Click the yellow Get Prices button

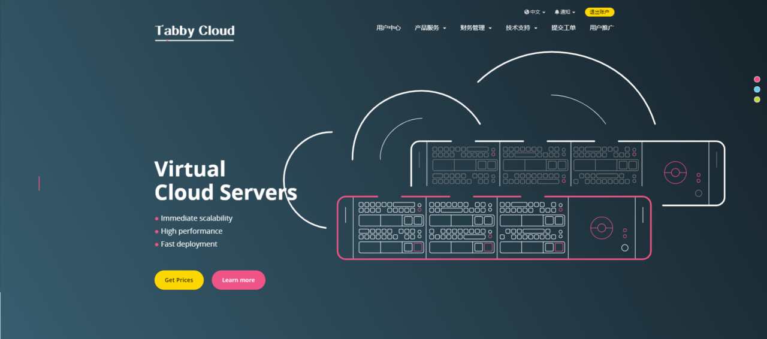[179, 280]
